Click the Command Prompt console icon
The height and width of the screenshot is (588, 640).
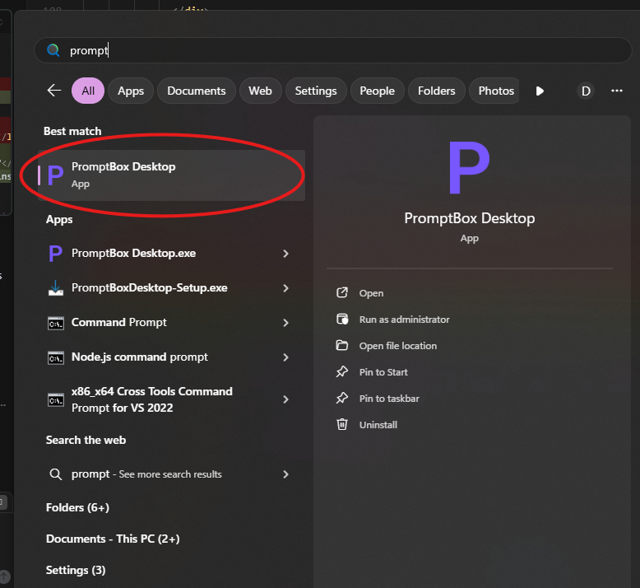tap(55, 323)
